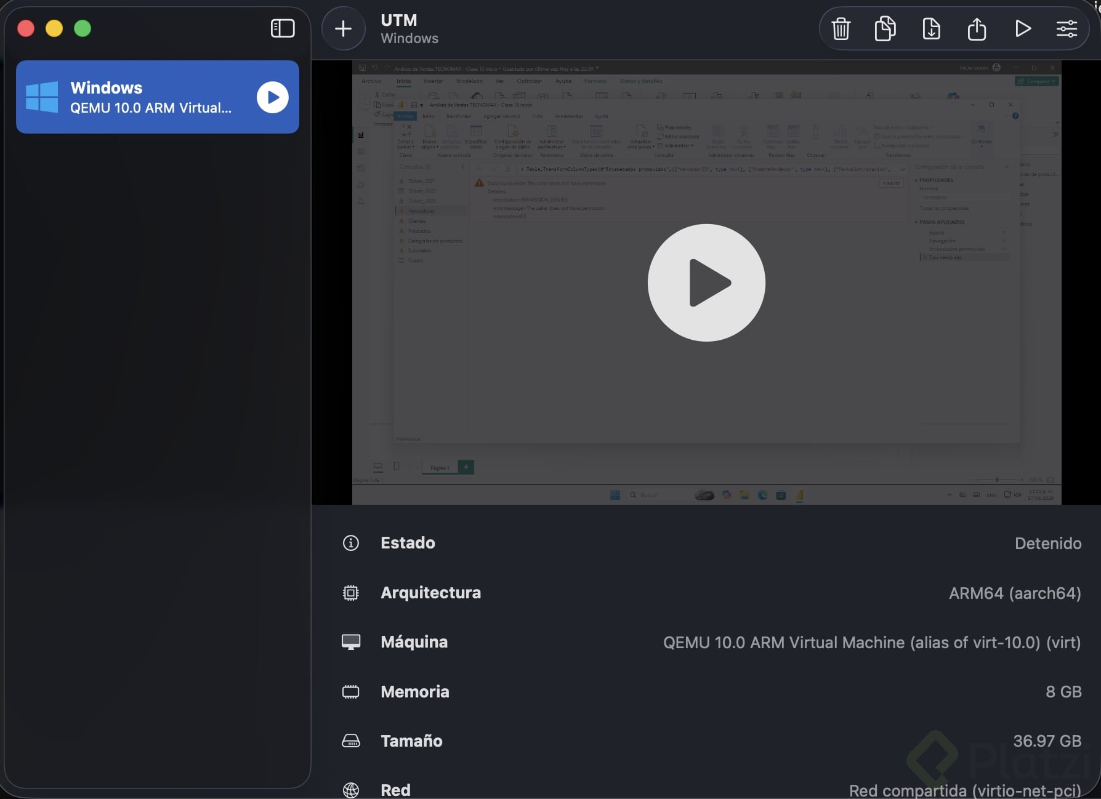The image size is (1101, 799).
Task: Click the 'Arquitectura' label
Action: pyautogui.click(x=431, y=593)
